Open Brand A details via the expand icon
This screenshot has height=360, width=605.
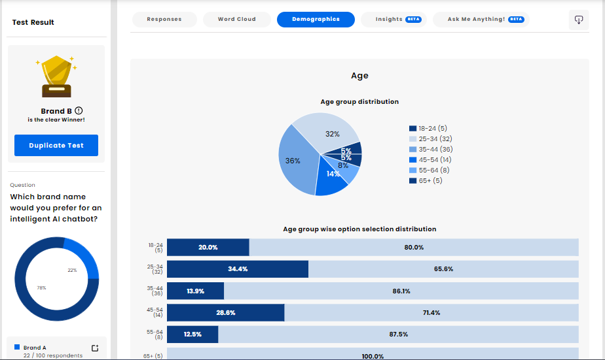95,348
